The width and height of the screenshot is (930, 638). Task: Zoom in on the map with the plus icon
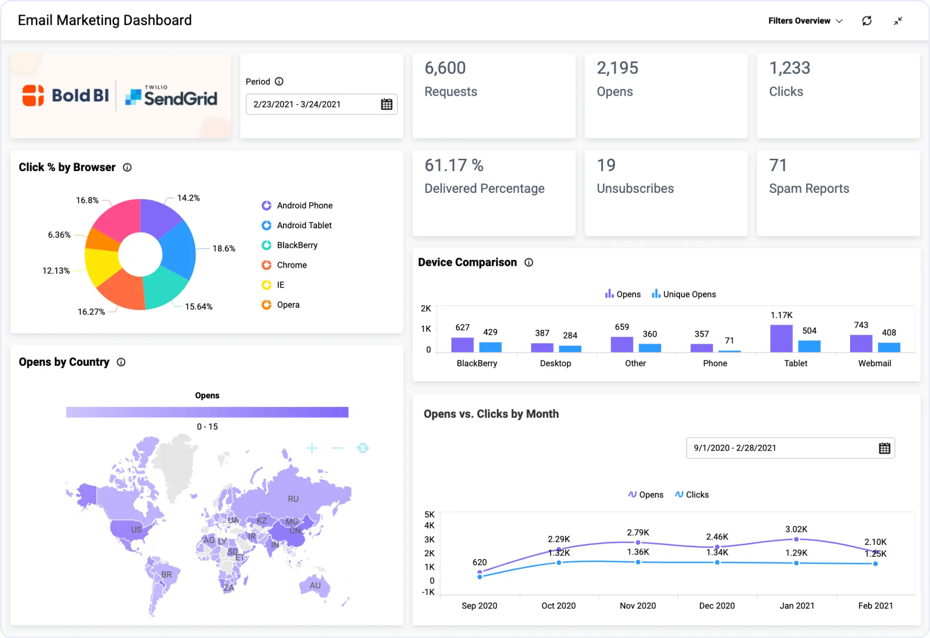(312, 448)
